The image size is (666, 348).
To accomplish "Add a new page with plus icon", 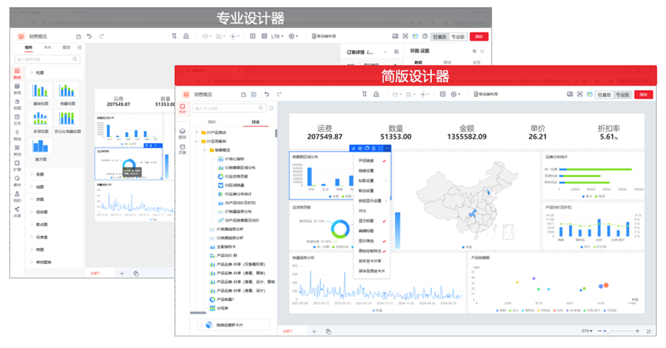I will 313,331.
